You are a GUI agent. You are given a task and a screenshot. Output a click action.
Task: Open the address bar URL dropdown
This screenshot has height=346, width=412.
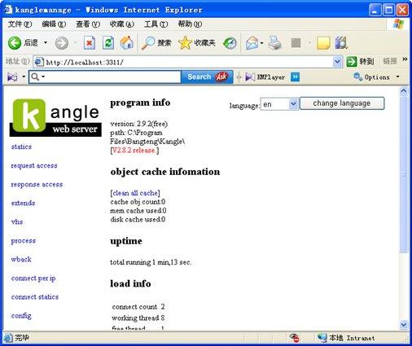point(337,62)
